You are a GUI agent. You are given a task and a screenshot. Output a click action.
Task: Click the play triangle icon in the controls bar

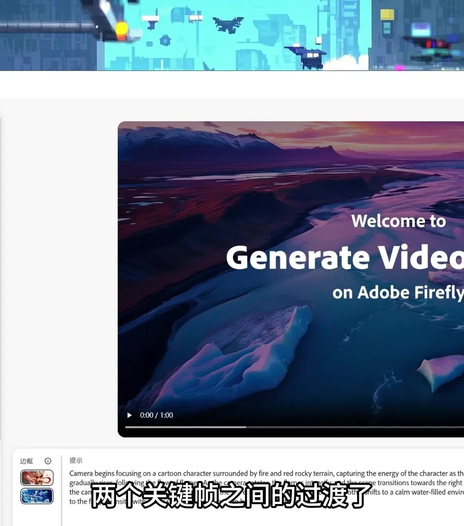coord(129,415)
